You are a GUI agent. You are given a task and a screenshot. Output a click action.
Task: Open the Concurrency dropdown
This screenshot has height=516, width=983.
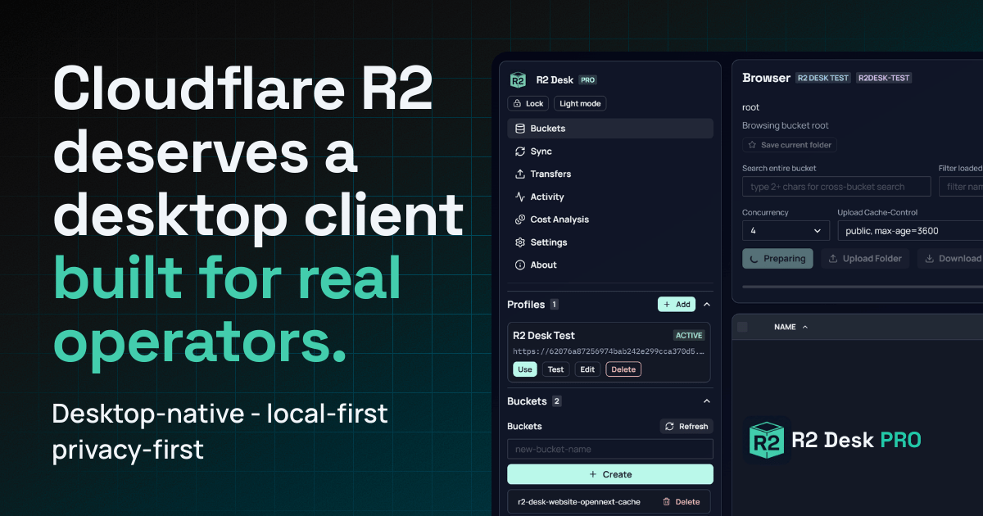tap(785, 230)
